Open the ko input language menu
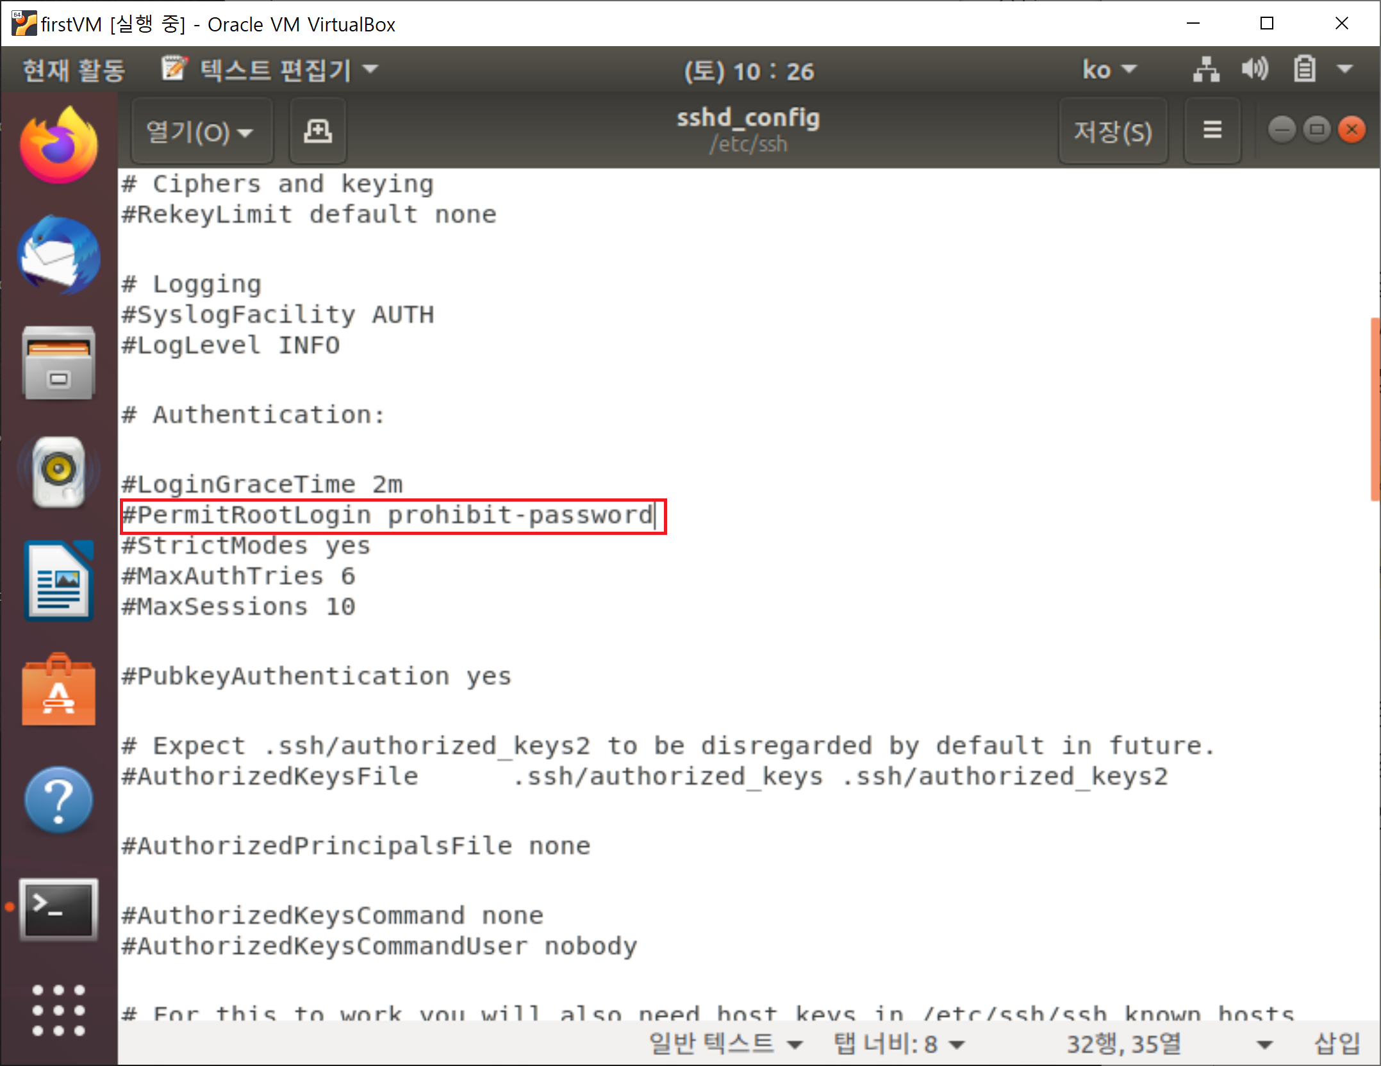This screenshot has height=1066, width=1381. pyautogui.click(x=1108, y=69)
